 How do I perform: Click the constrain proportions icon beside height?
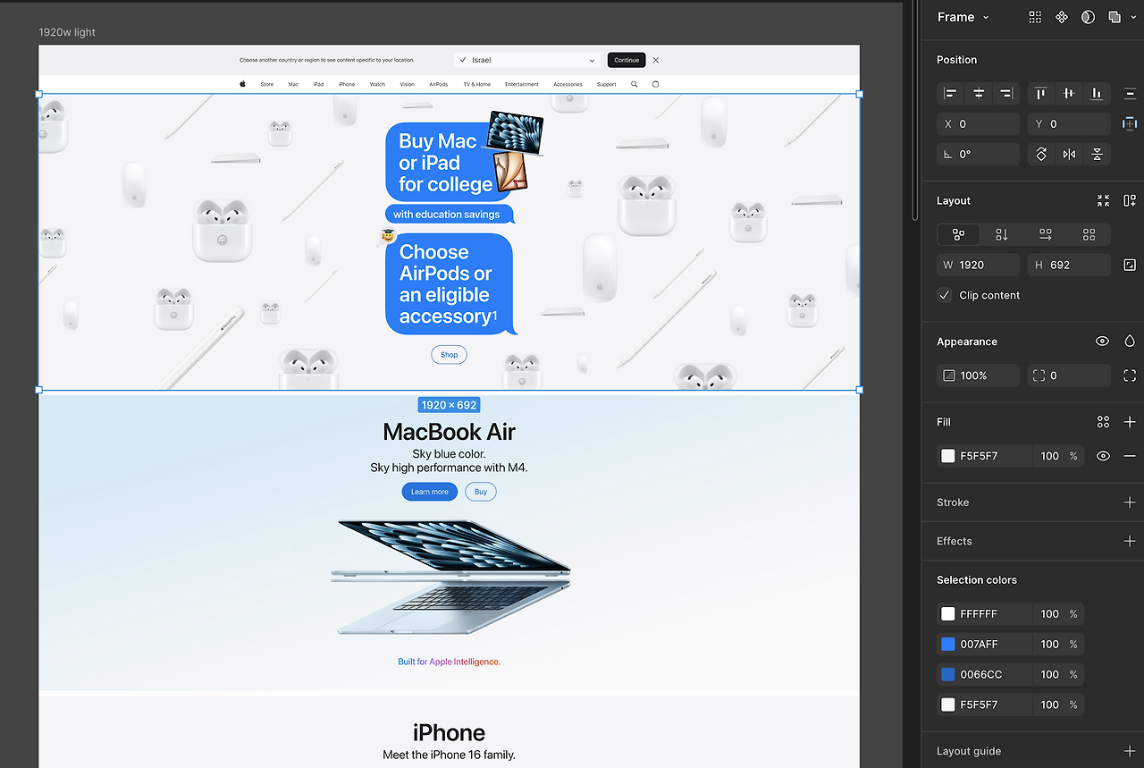[1130, 265]
